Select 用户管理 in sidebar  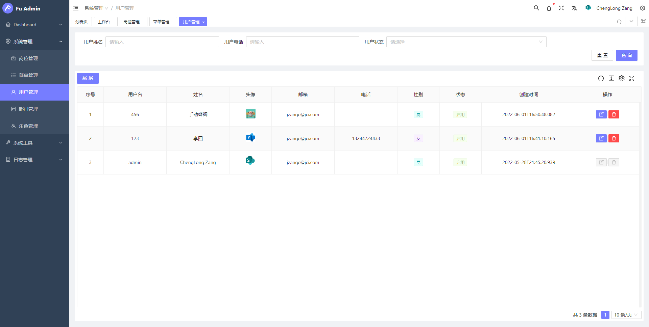pyautogui.click(x=34, y=92)
